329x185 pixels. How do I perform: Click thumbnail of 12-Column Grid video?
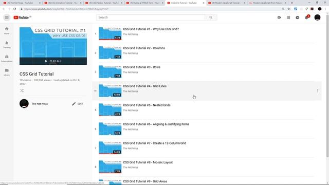click(x=110, y=147)
